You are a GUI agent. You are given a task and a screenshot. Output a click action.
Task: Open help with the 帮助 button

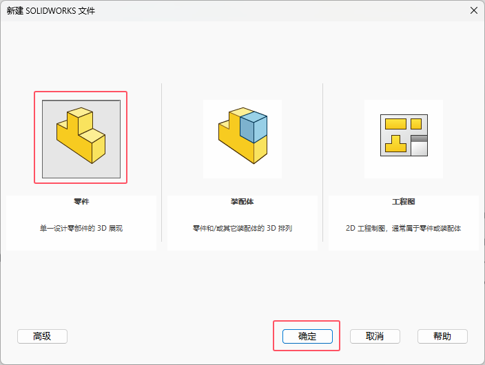point(442,336)
